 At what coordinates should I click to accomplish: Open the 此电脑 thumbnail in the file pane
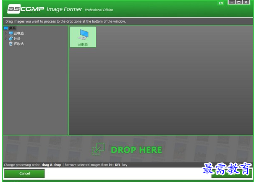(83, 37)
